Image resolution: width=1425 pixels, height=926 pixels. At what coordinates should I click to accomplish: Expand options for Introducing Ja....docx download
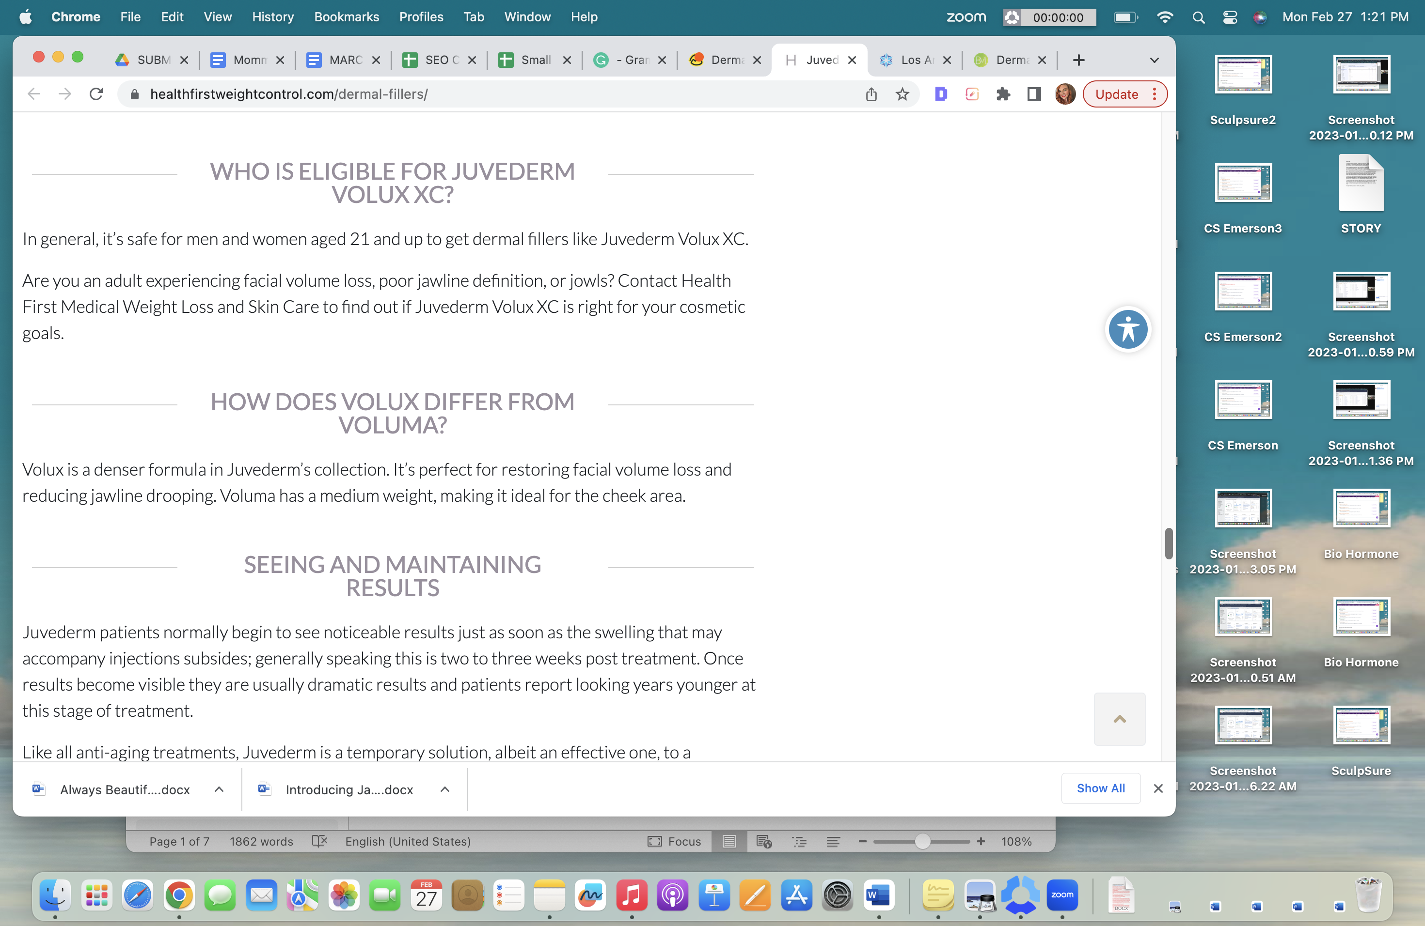[445, 789]
